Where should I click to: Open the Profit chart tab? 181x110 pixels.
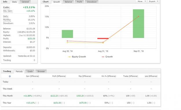tap(79, 2)
